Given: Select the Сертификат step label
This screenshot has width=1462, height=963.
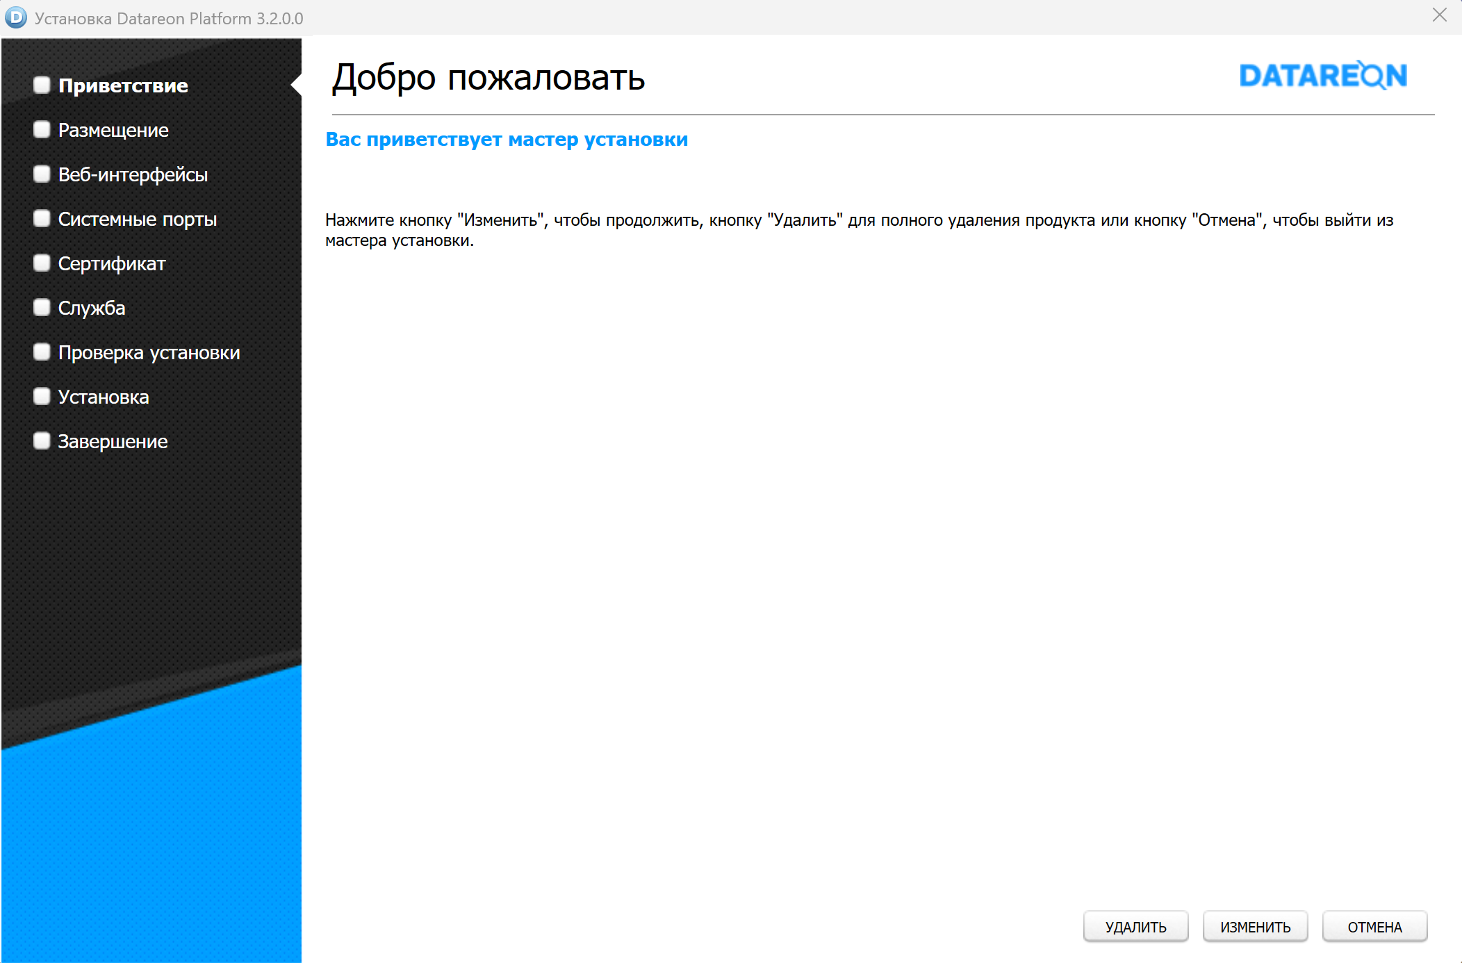Looking at the screenshot, I should click(x=112, y=263).
